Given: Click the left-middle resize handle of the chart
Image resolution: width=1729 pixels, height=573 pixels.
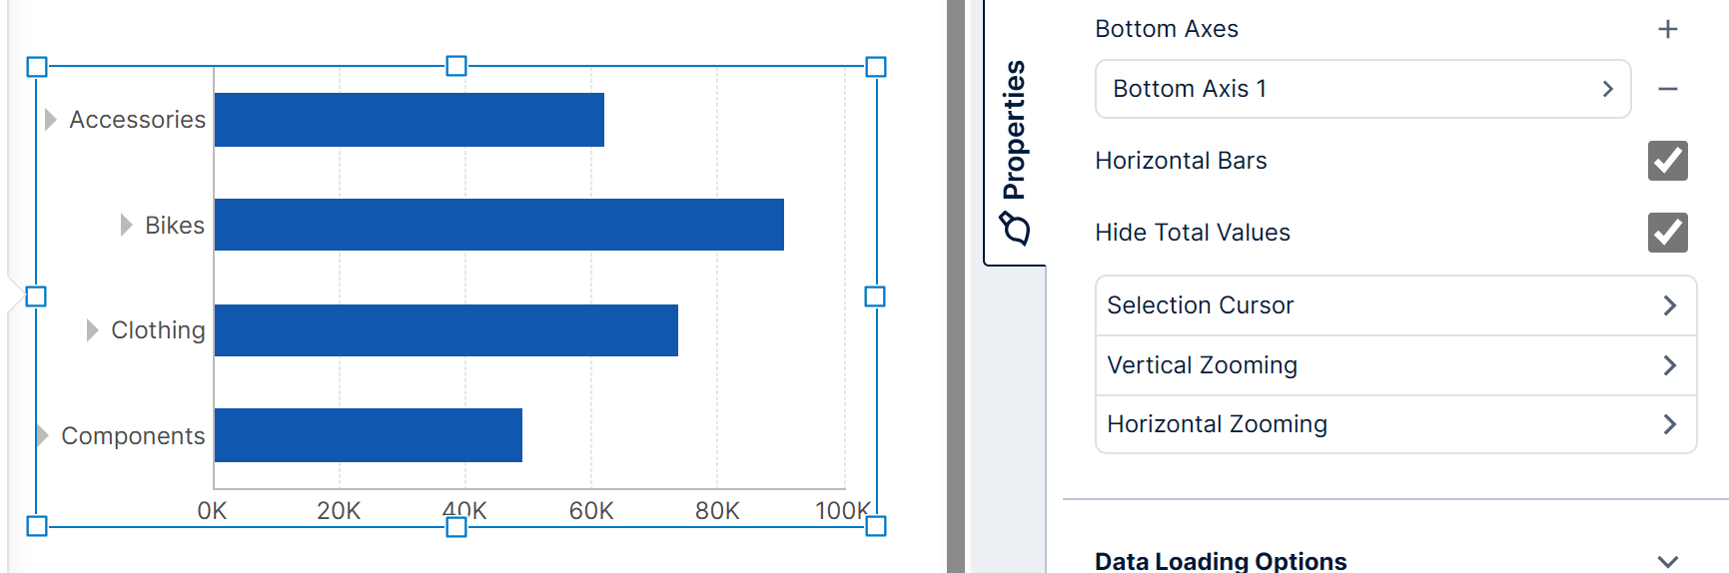Looking at the screenshot, I should click(36, 296).
